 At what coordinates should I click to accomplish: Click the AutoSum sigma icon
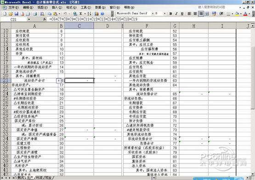click(x=81, y=14)
